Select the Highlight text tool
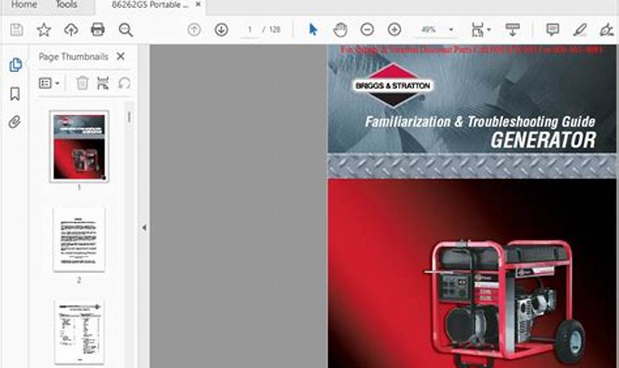This screenshot has width=619, height=368. click(x=580, y=30)
